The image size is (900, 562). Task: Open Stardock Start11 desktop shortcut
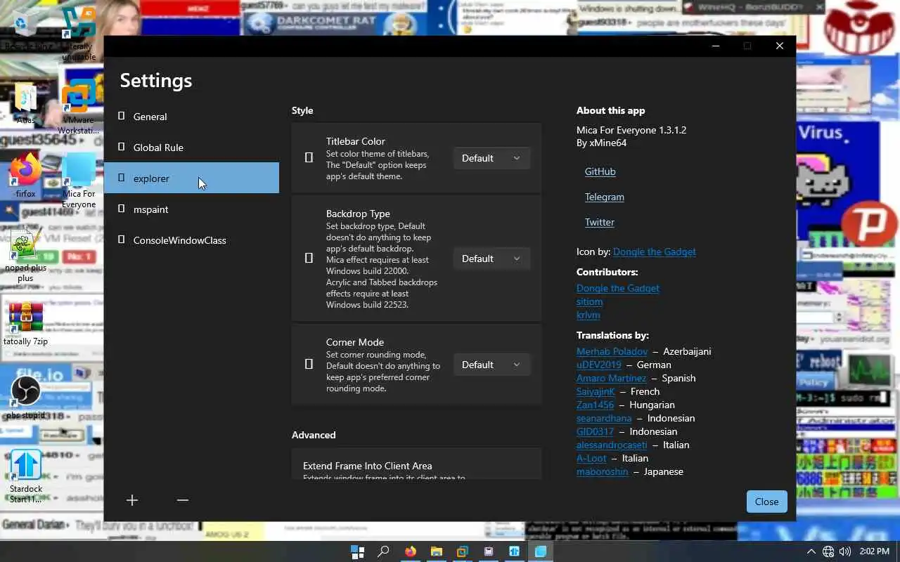25,476
